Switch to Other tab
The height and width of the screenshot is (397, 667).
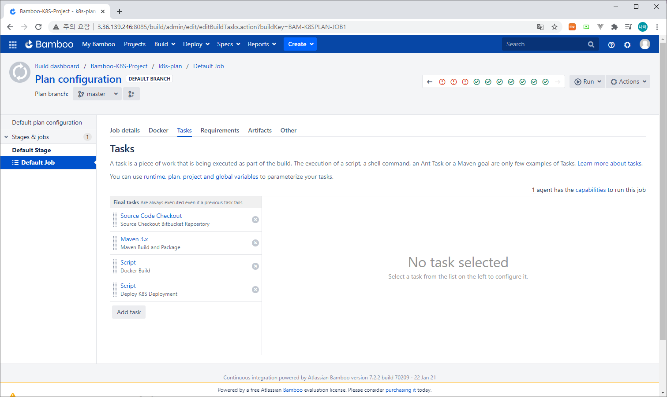[289, 130]
